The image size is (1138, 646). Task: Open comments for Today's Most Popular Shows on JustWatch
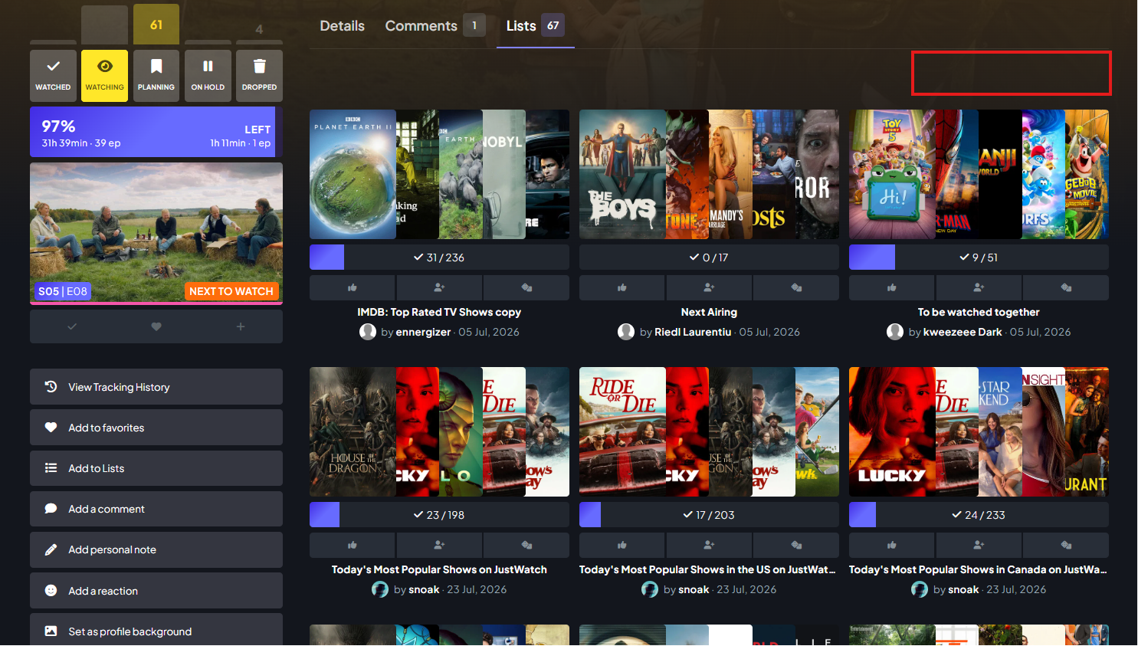click(526, 545)
